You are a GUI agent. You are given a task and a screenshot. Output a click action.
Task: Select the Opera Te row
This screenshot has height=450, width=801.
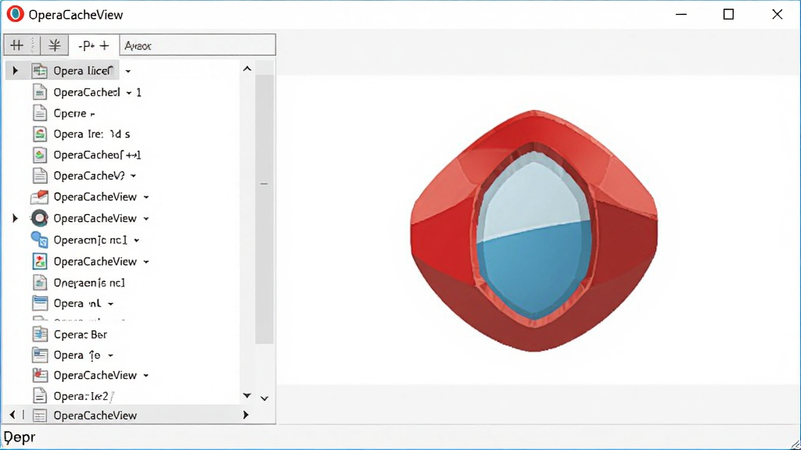point(77,355)
